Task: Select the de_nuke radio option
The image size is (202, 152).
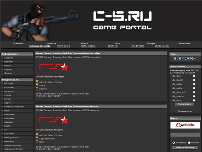Action: (x=194, y=88)
